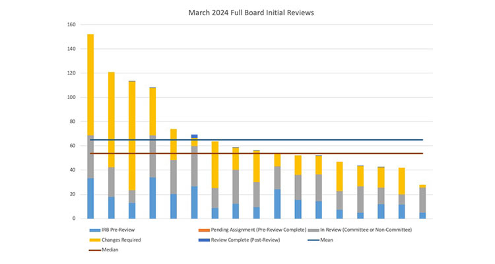Image resolution: width=495 pixels, height=264 pixels.
Task: Click the Median line marker in the legend
Action: tap(93, 249)
